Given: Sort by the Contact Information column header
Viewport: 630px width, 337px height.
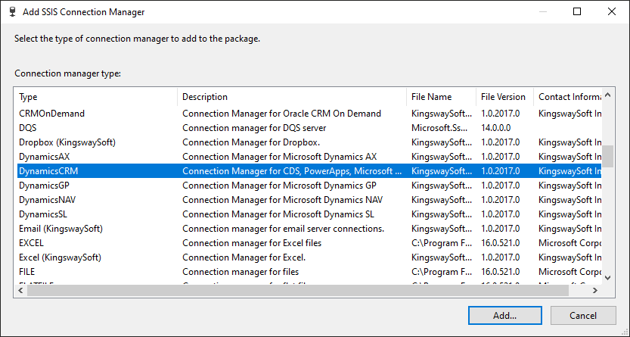Looking at the screenshot, I should (x=569, y=97).
